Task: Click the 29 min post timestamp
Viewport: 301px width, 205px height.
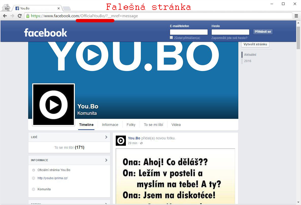Action: pos(132,143)
